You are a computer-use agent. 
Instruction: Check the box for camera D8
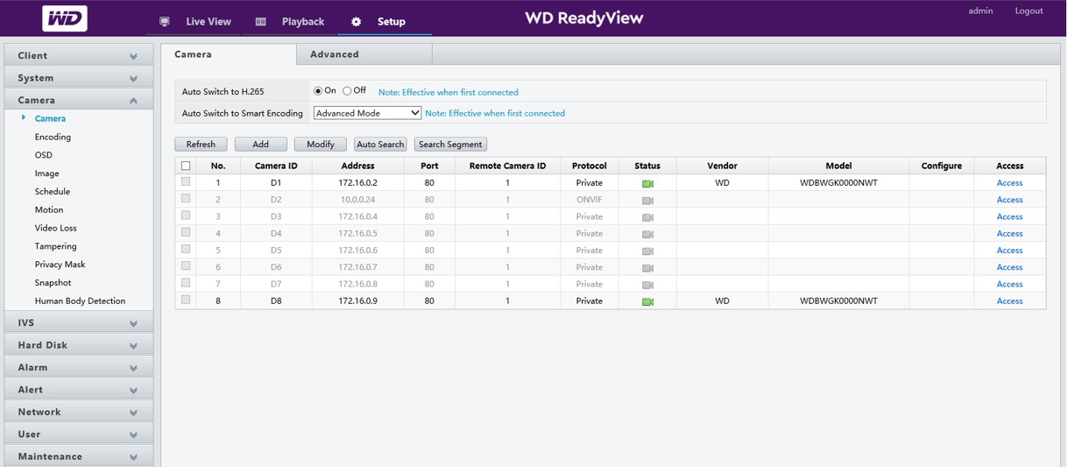[x=186, y=300]
